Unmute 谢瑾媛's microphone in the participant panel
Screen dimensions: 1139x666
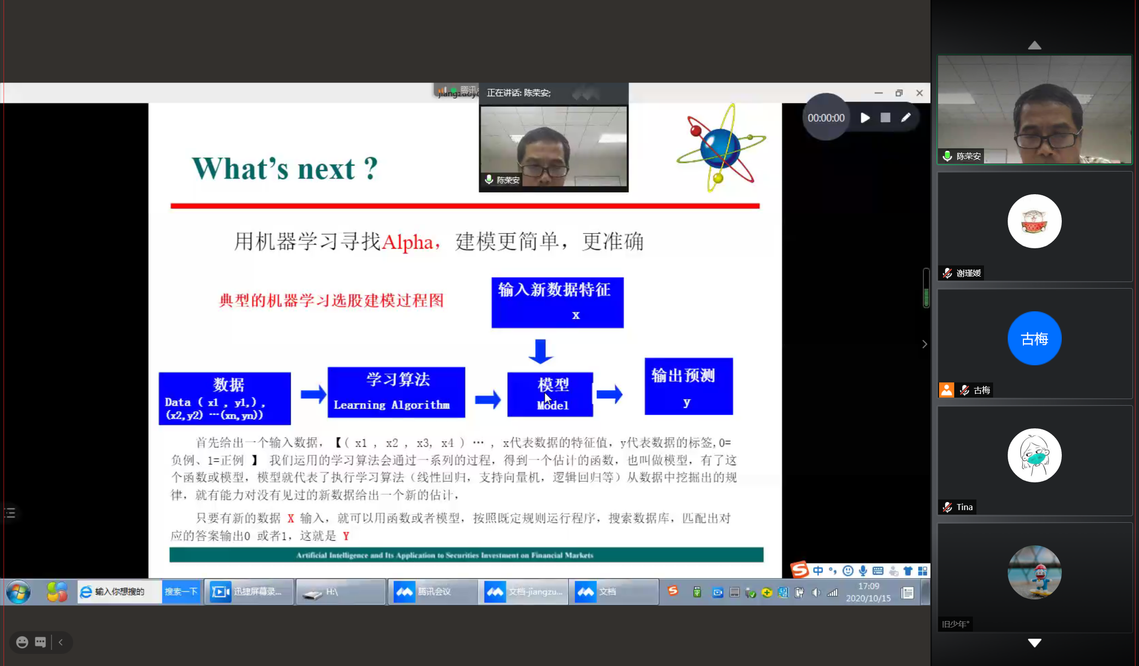(x=947, y=273)
